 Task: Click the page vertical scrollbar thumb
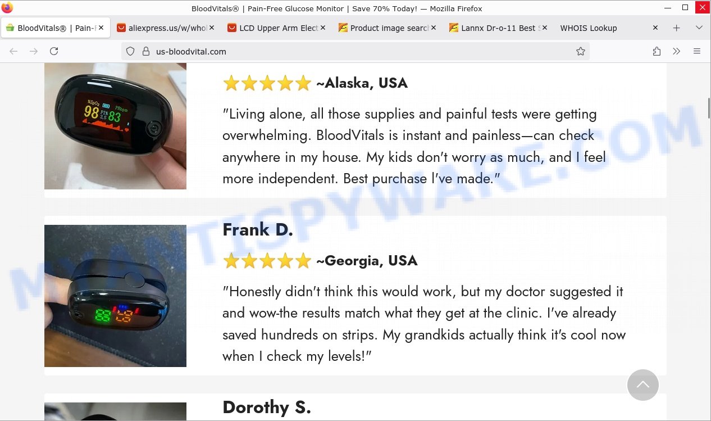(x=708, y=107)
